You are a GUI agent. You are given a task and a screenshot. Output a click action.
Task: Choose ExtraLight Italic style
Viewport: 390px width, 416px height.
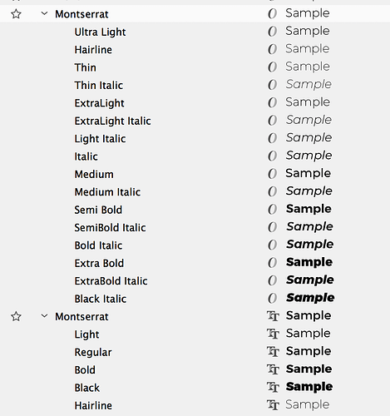(x=112, y=121)
